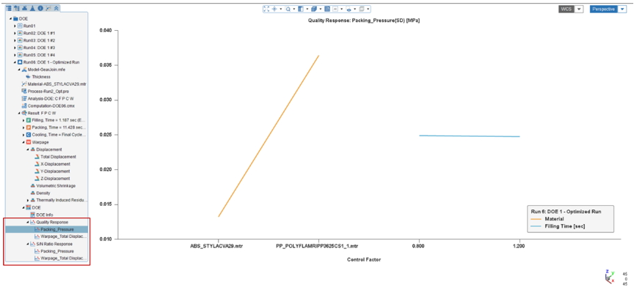Open the dropdown arrow beside WCS
The image size is (634, 290).
(579, 9)
